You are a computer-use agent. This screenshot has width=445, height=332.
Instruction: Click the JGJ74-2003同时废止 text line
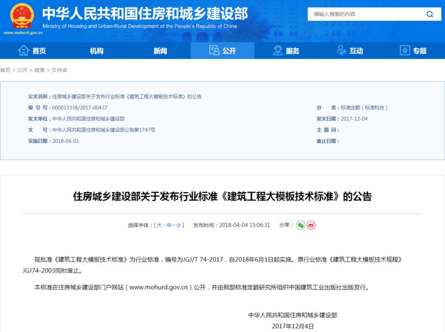click(x=52, y=271)
